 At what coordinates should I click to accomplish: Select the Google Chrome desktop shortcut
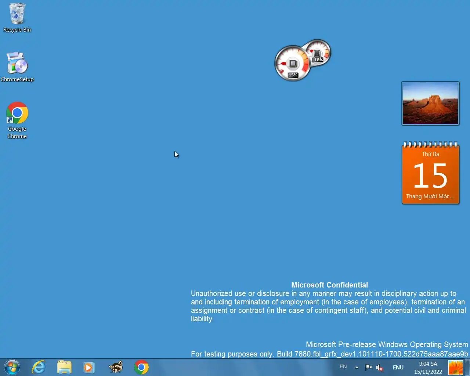pos(17,120)
